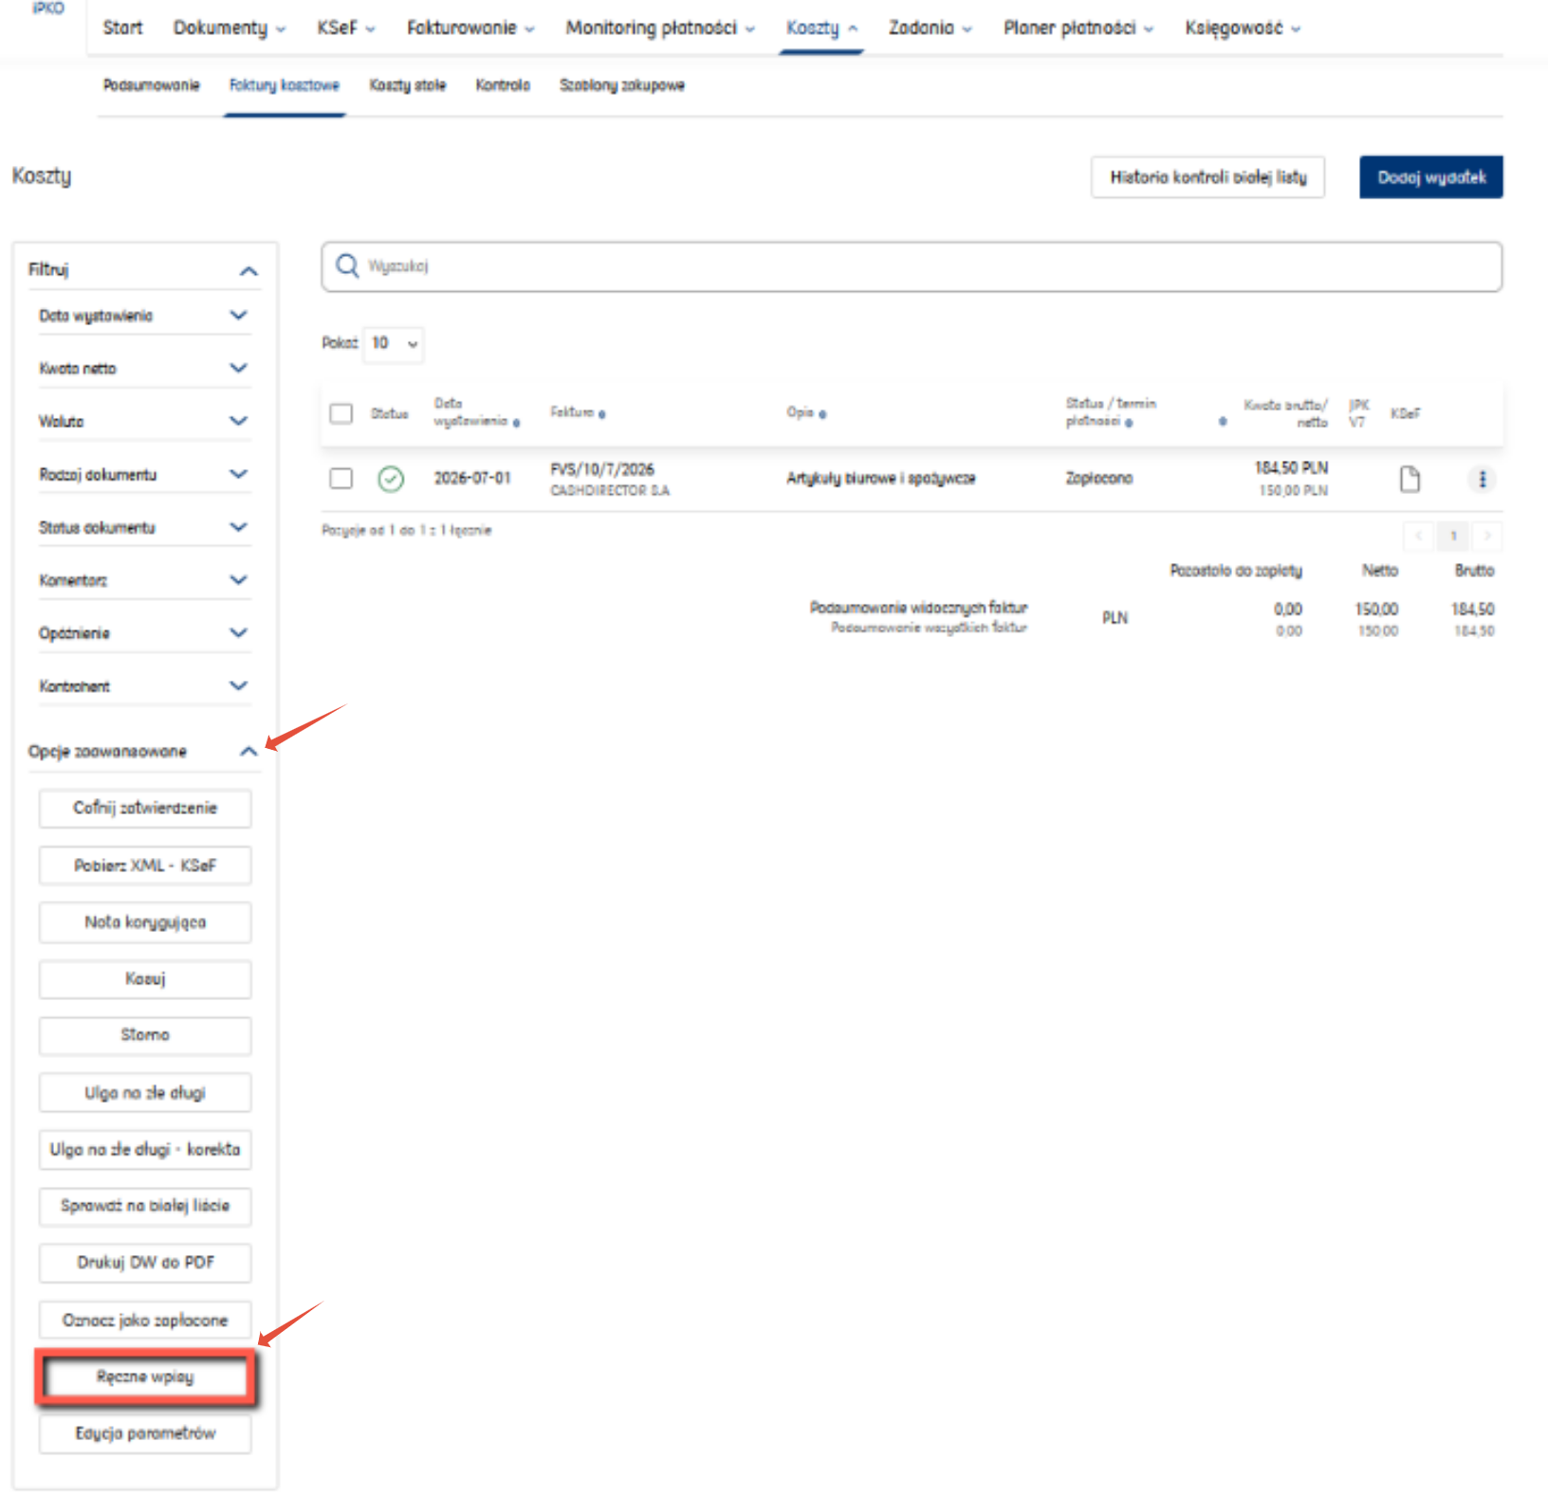Switch to the Kontrola tab
1548x1495 pixels.
tap(503, 85)
